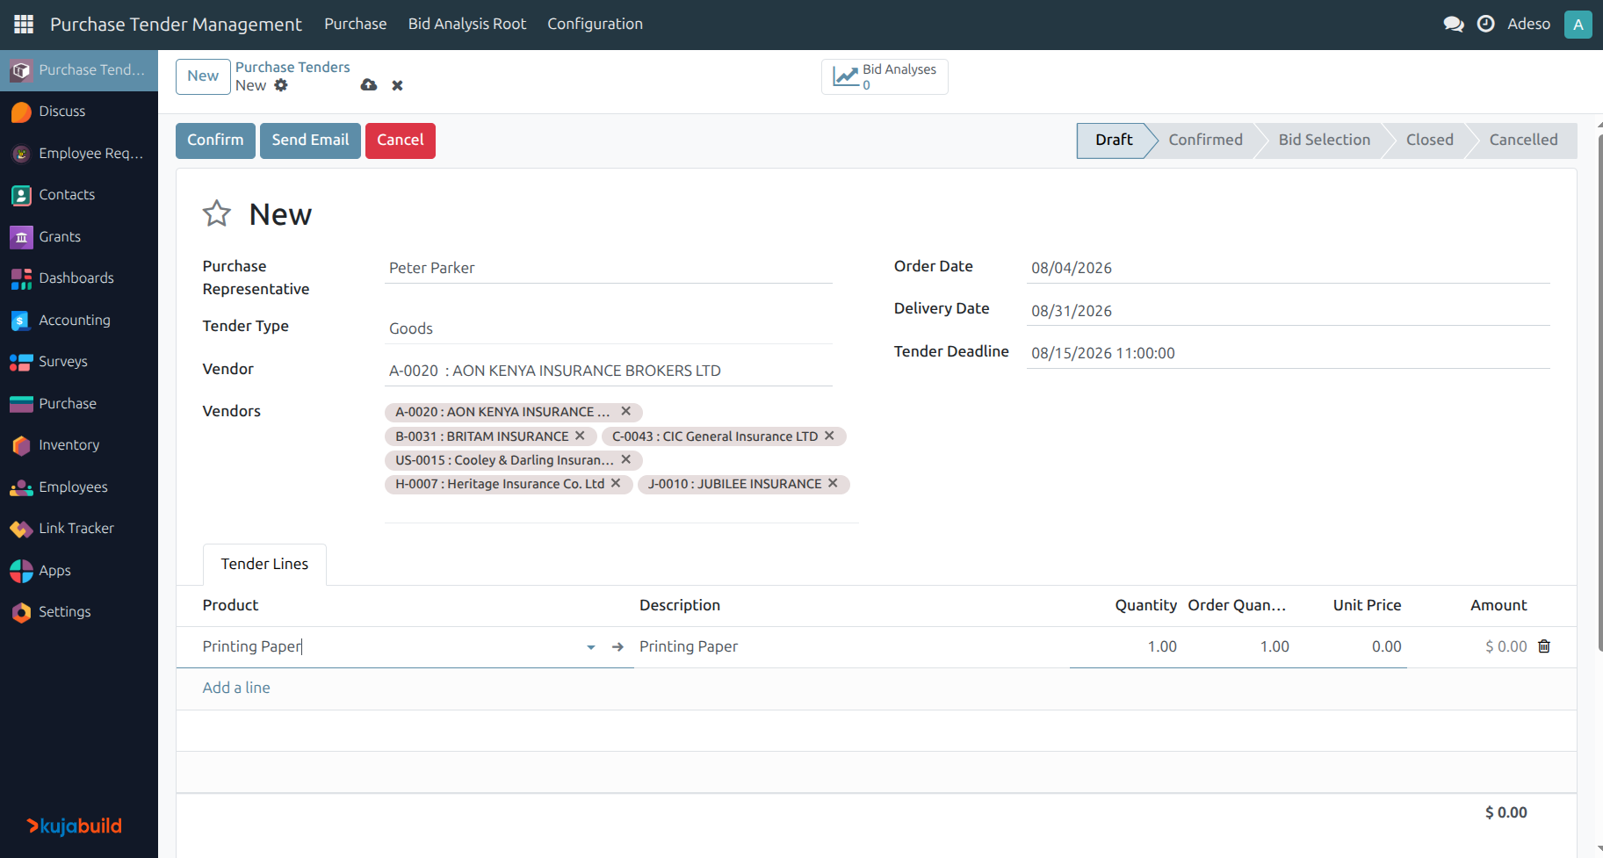
Task: Remove H-0007 Heritage Insurance tag
Action: pyautogui.click(x=616, y=483)
